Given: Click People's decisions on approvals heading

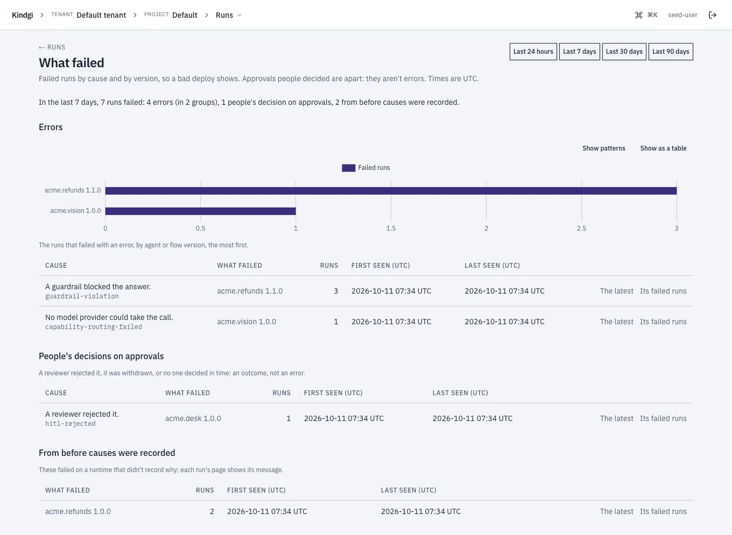Looking at the screenshot, I should (101, 356).
